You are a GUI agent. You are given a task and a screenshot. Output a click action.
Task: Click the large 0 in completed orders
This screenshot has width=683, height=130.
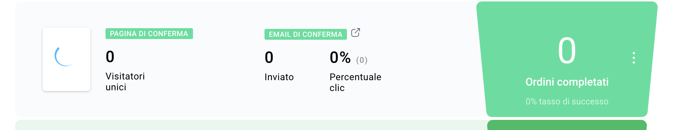coord(567,51)
